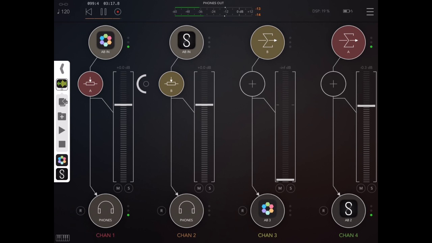
Task: Mute Chan 3
Action: (x=280, y=188)
